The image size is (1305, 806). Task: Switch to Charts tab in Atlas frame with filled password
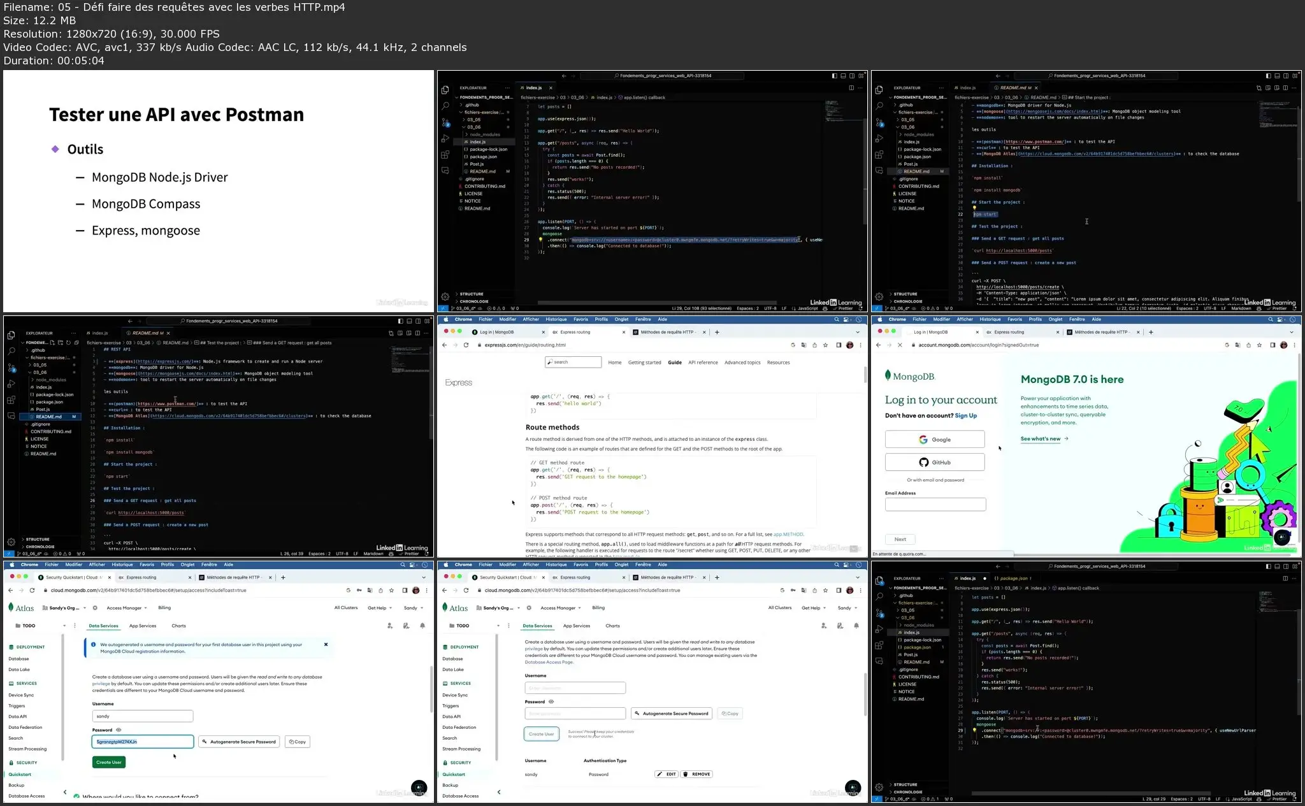pos(178,626)
